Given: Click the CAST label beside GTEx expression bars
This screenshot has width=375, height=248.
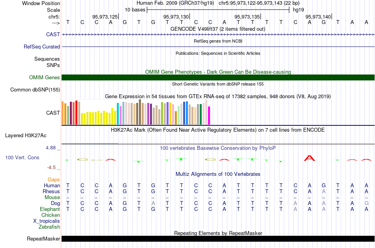Looking at the screenshot, I should [x=53, y=113].
